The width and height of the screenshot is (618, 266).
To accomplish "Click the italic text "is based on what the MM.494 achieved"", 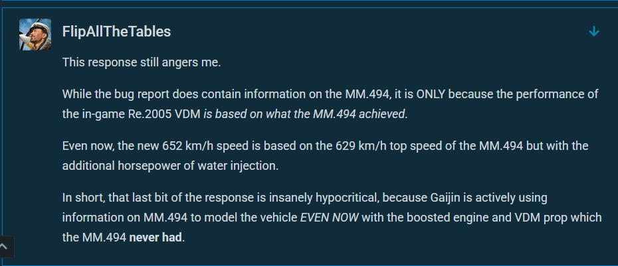I will pyautogui.click(x=305, y=113).
